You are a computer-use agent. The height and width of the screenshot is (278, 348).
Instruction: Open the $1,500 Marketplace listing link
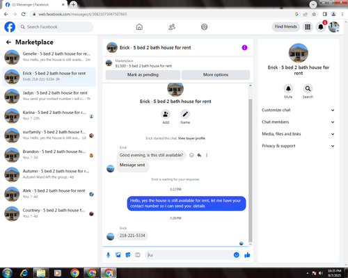(x=143, y=66)
